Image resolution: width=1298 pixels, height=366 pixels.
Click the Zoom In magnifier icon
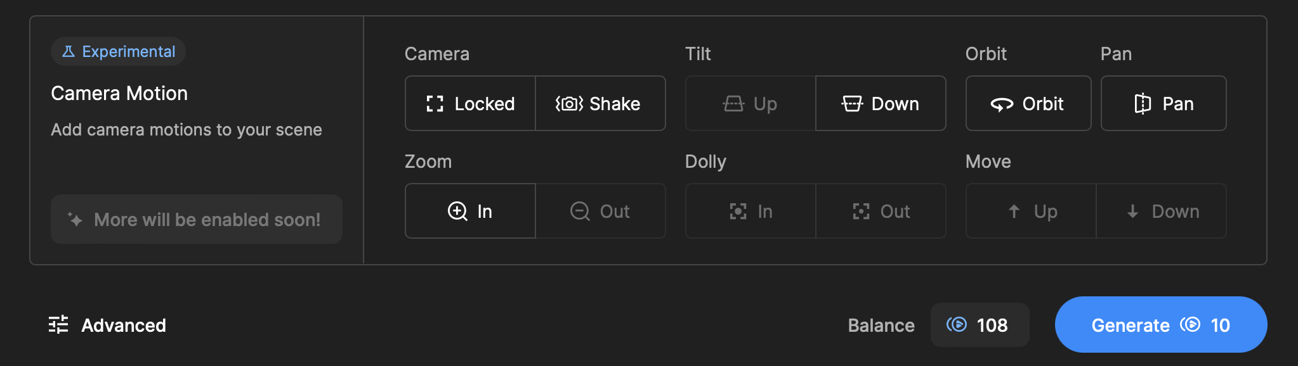point(457,211)
